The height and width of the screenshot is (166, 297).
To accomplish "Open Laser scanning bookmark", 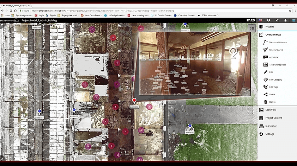I will click(x=138, y=15).
